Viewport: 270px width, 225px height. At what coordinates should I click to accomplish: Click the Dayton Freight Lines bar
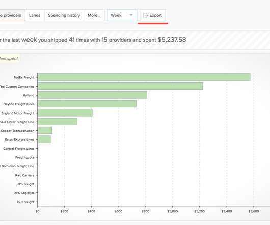tap(87, 104)
